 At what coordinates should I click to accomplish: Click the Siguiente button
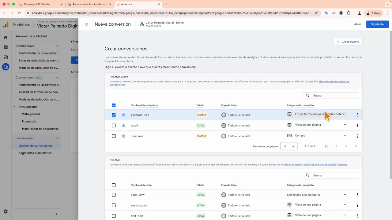pyautogui.click(x=377, y=24)
